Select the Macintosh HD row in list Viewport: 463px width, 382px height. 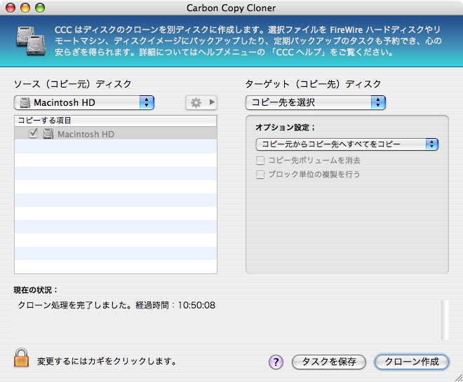click(x=116, y=134)
